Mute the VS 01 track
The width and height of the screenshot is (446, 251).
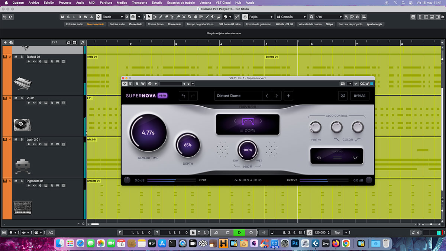click(16, 98)
